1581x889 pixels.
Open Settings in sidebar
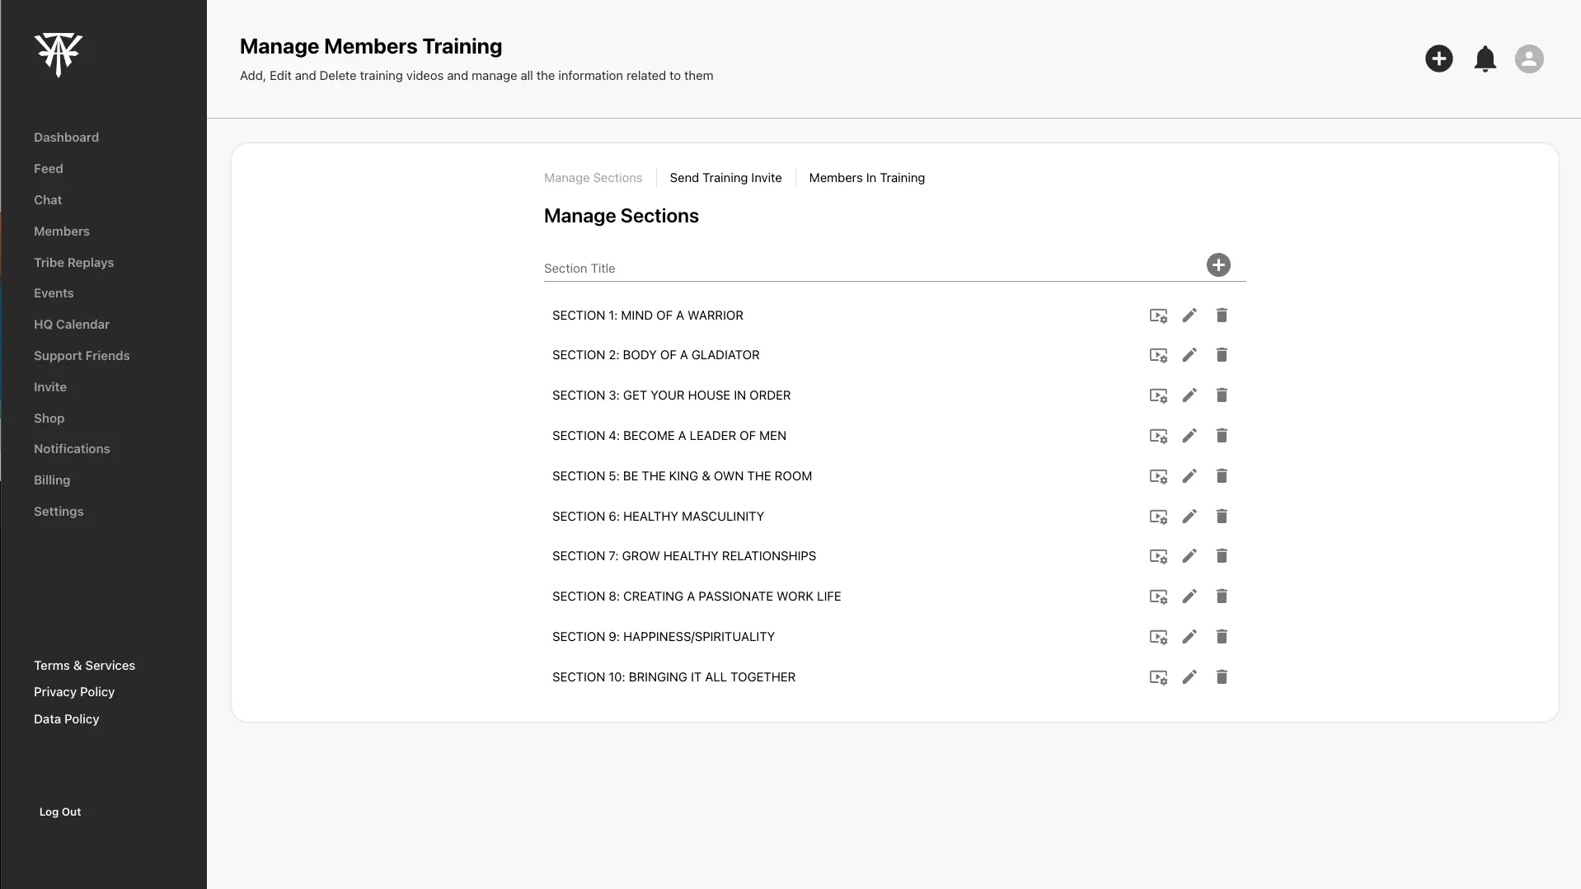coord(59,512)
